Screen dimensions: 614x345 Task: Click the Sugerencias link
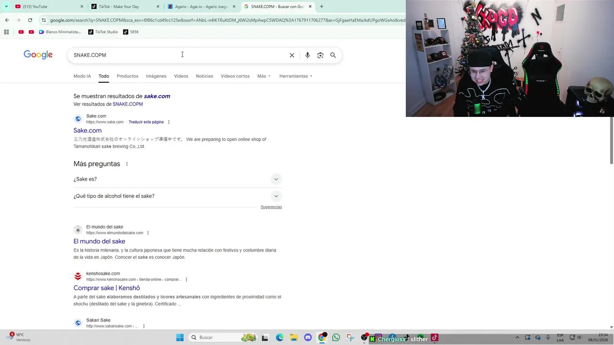[271, 207]
